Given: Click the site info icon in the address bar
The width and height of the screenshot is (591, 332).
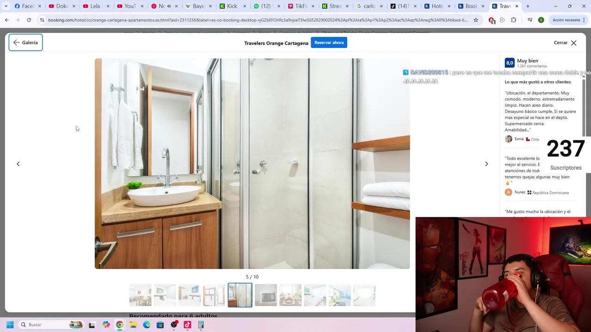Looking at the screenshot, I should [42, 20].
